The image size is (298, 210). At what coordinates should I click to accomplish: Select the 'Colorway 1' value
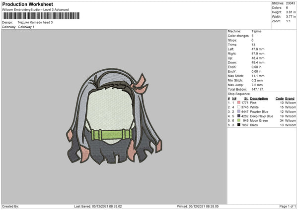(26, 27)
